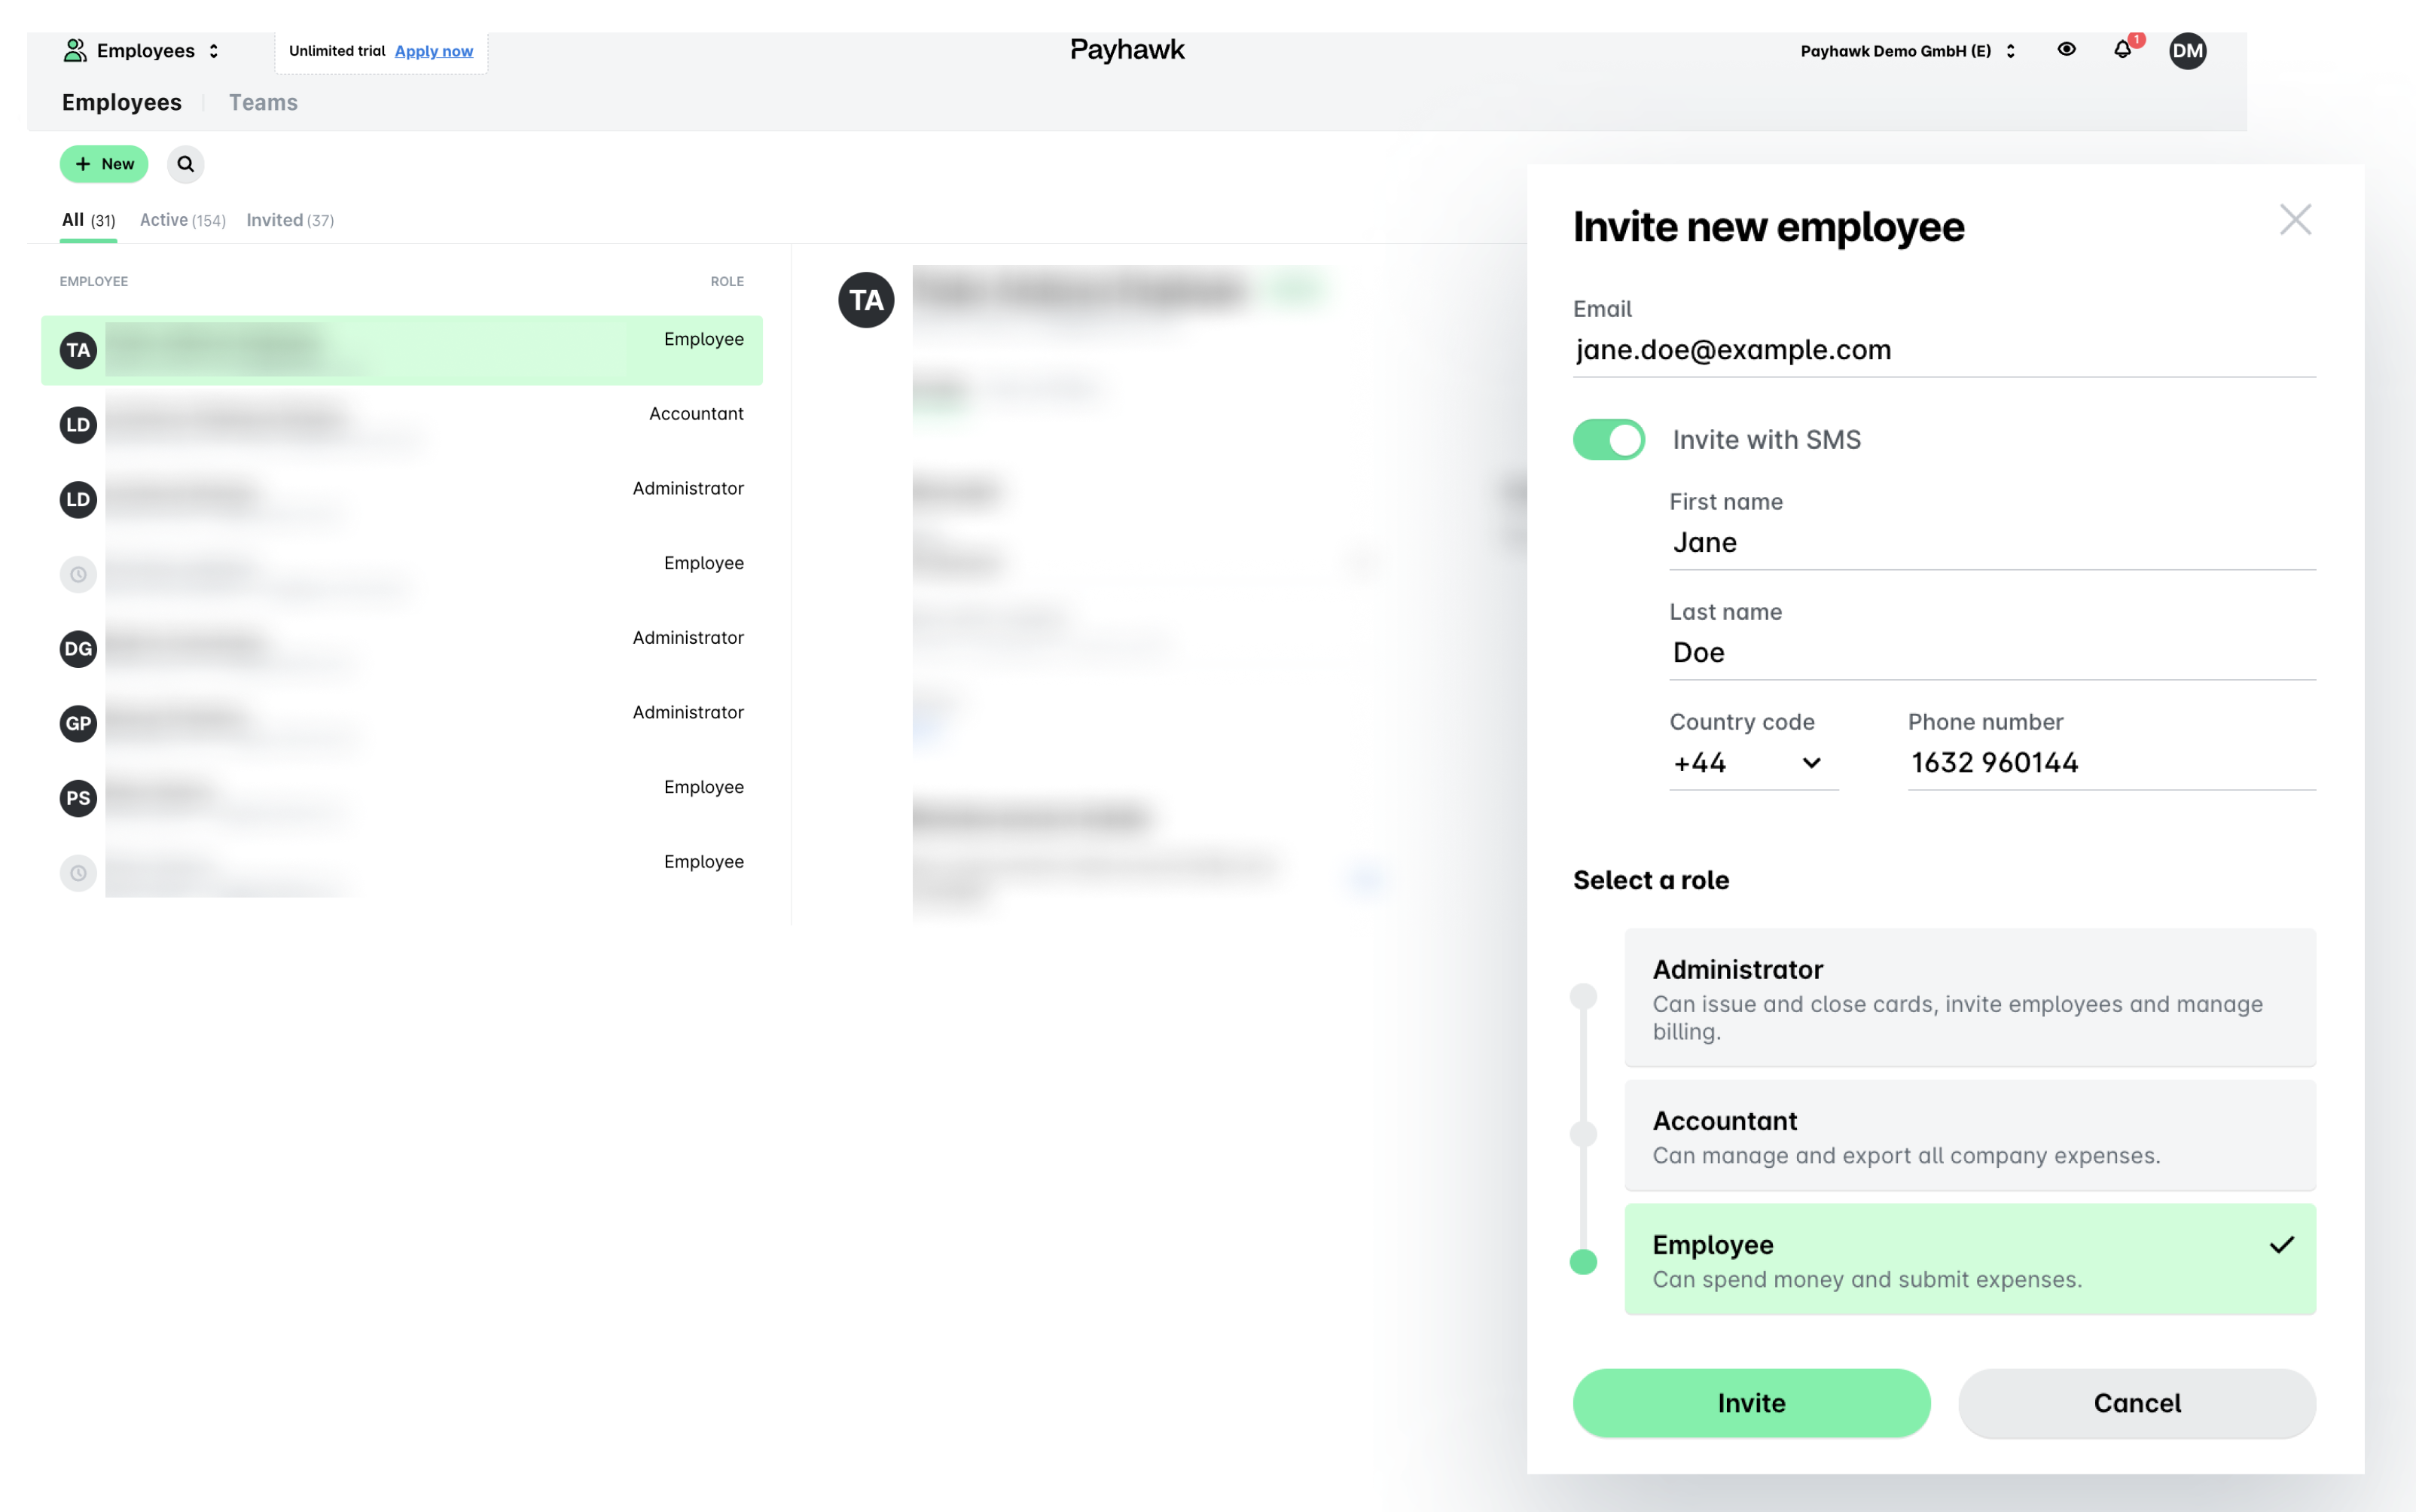Viewport: 2416px width, 1512px height.
Task: Click the eye view-as icon
Action: [x=2066, y=49]
